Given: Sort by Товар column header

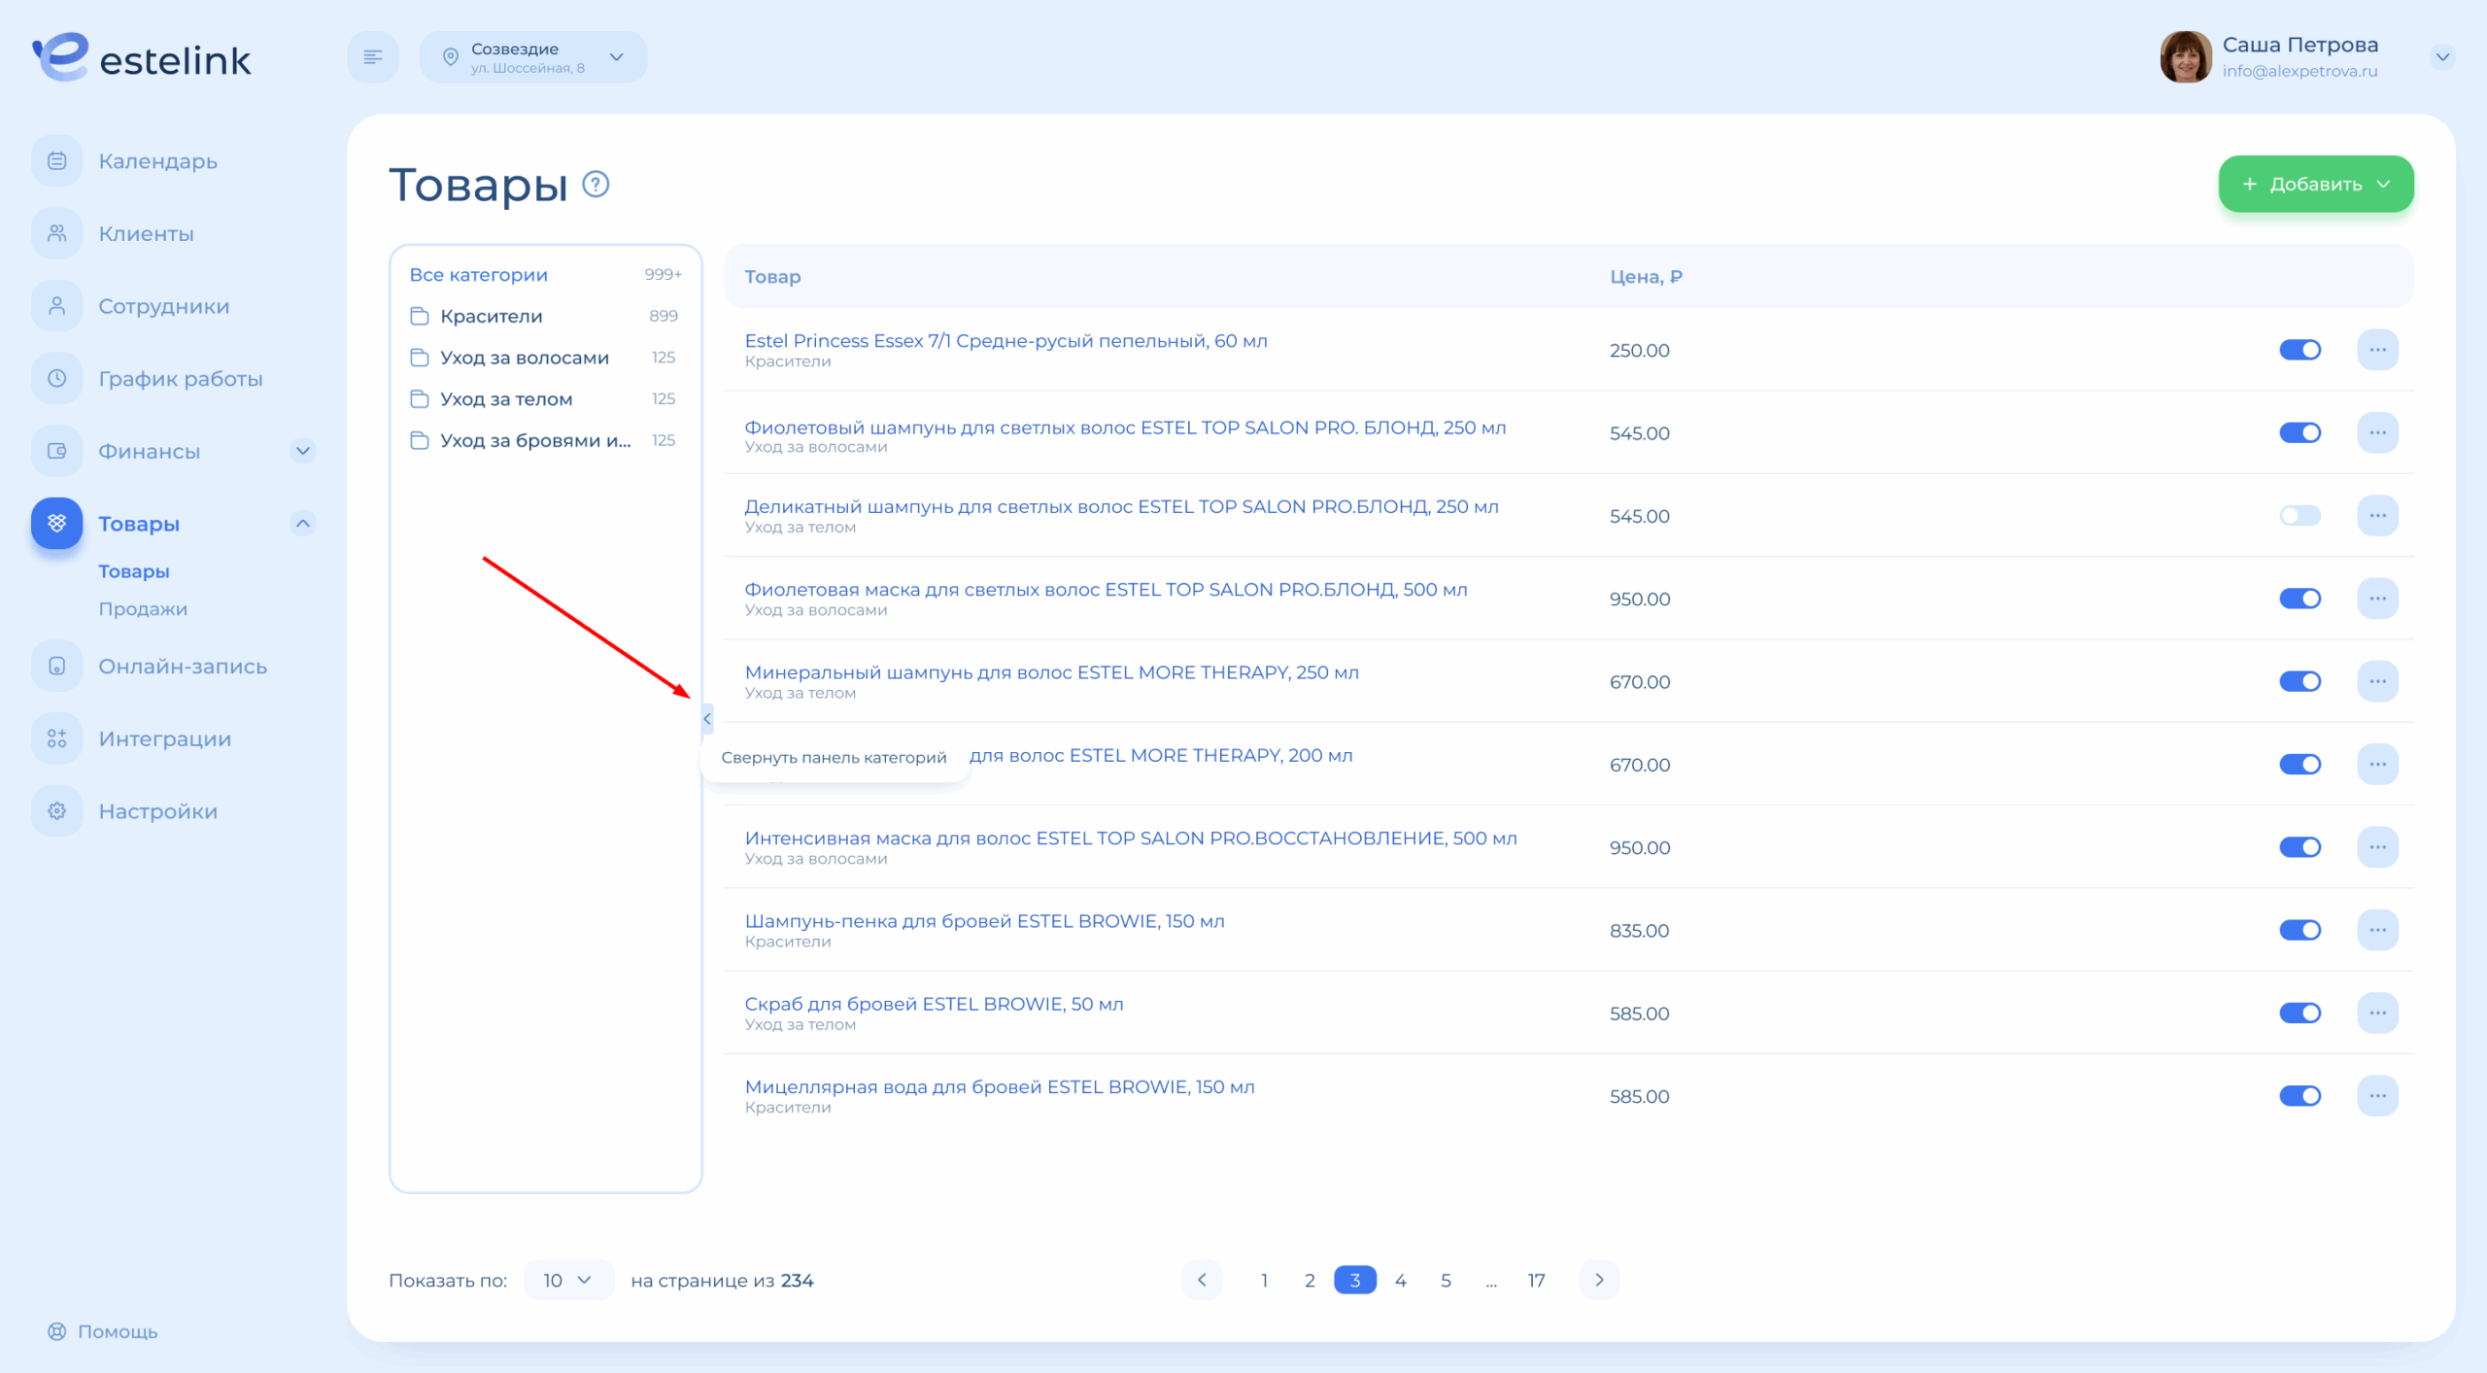Looking at the screenshot, I should click(x=772, y=277).
